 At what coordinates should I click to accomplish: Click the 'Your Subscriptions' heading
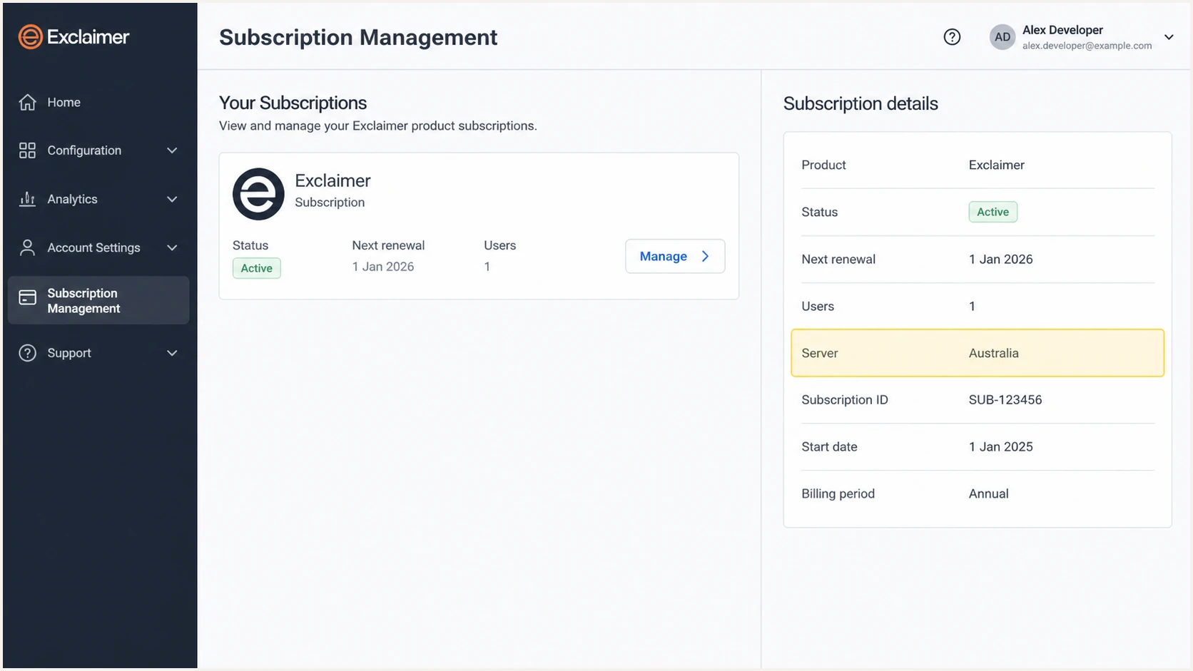pos(293,103)
